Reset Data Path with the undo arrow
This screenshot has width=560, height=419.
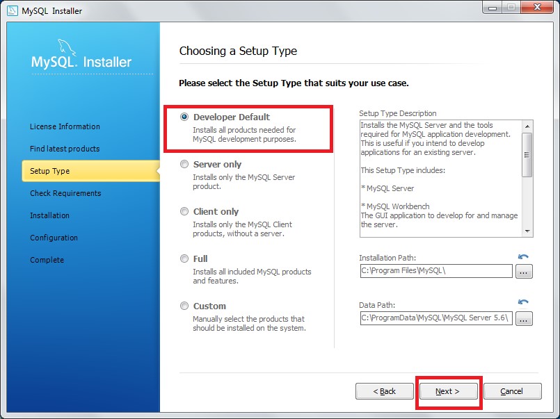coord(523,302)
